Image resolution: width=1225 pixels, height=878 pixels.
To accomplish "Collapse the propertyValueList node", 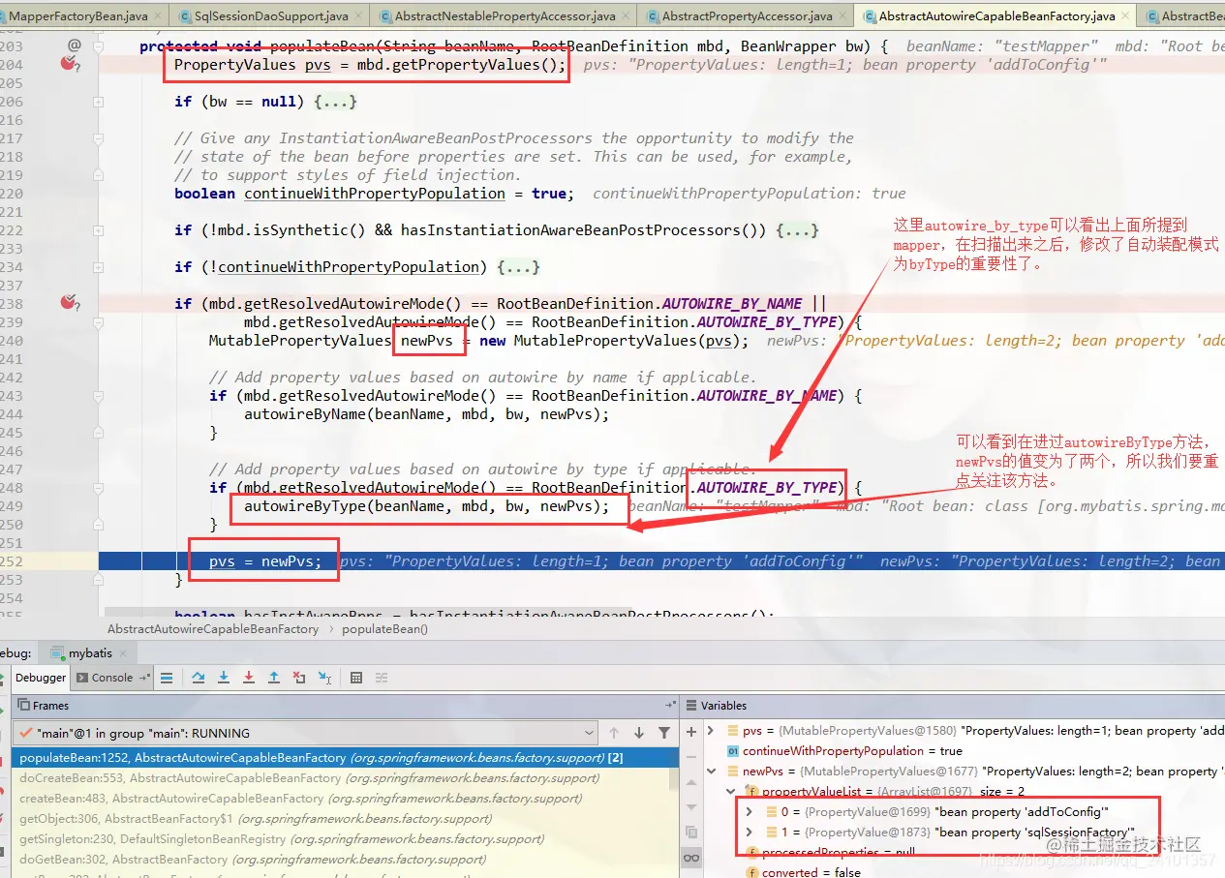I will click(x=730, y=791).
